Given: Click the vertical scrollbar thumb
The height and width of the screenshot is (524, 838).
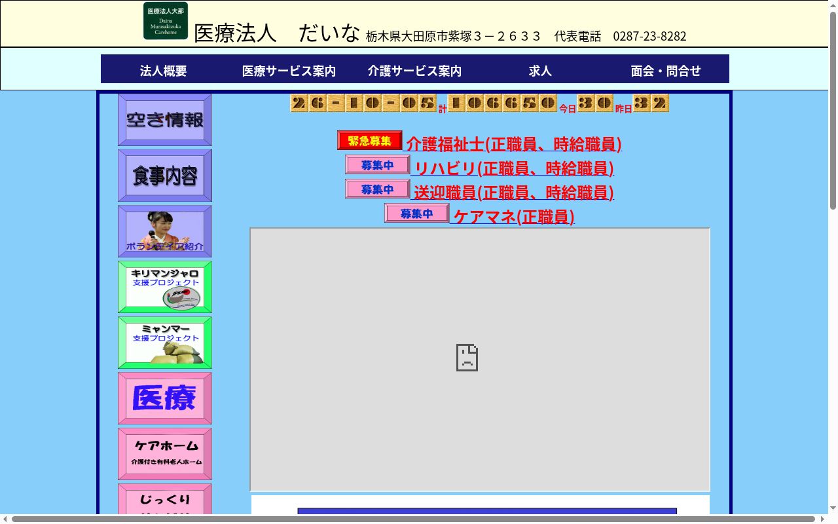Looking at the screenshot, I should click(833, 110).
